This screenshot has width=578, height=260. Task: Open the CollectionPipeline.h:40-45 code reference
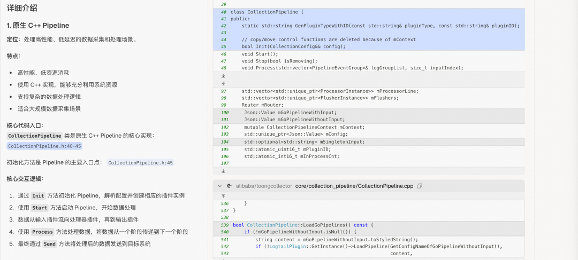coord(44,146)
